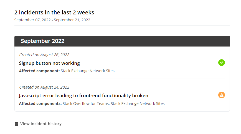
Task: Open the Javascript error front-end incident
Action: point(83,96)
